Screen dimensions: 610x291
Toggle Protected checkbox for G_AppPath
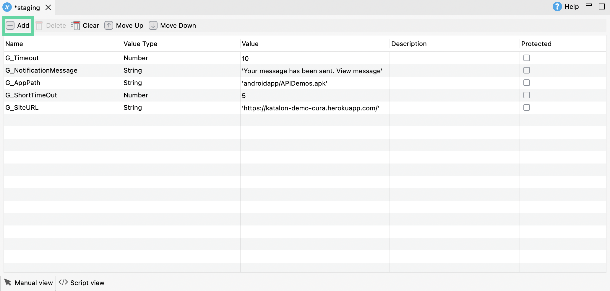pos(527,83)
